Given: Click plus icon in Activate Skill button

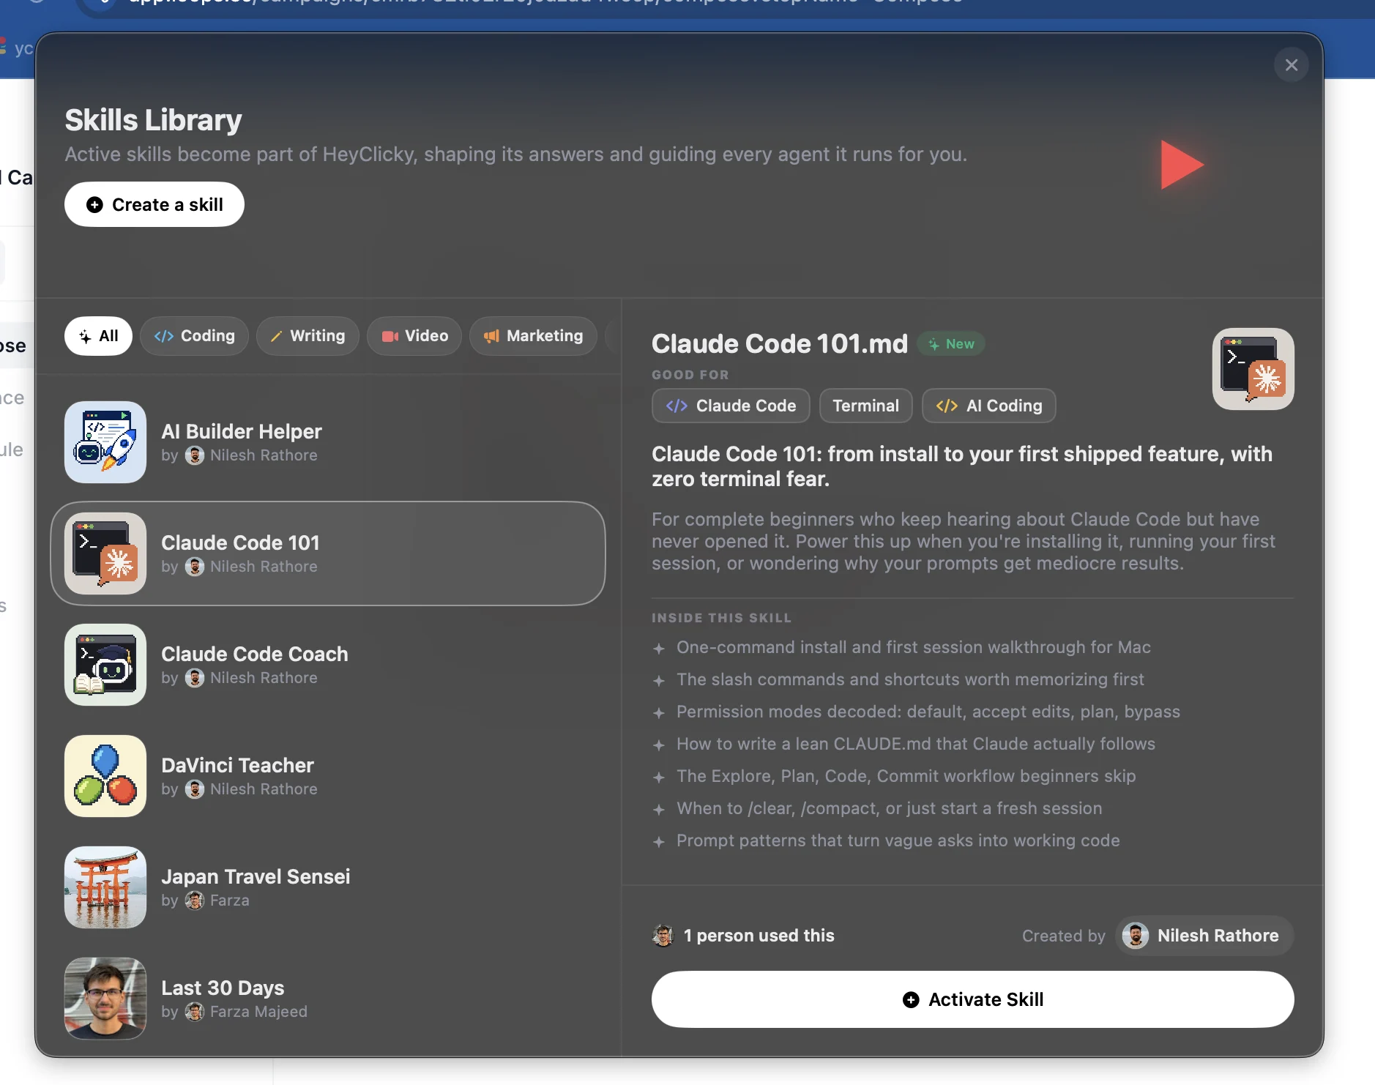Looking at the screenshot, I should 911,1000.
